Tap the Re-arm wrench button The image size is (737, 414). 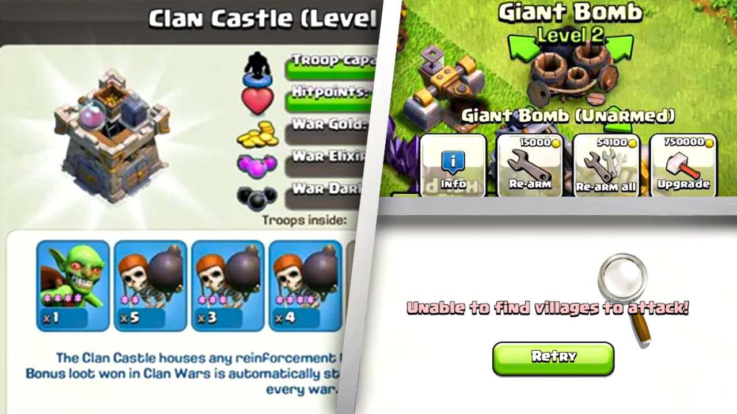[x=529, y=166]
